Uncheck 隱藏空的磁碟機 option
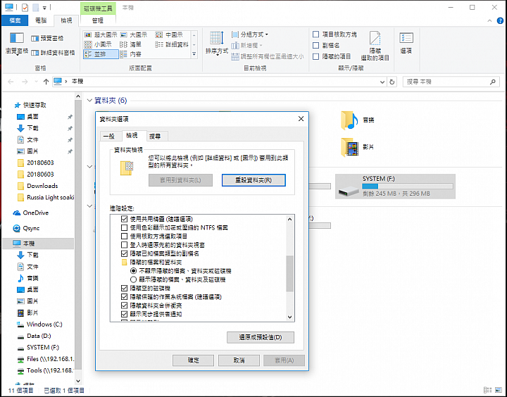Screen dimensions: 507x397 124,288
